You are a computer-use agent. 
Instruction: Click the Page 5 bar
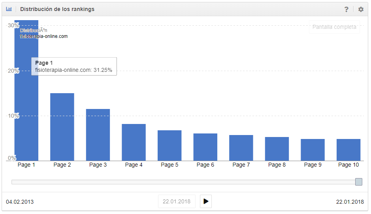tap(169, 146)
